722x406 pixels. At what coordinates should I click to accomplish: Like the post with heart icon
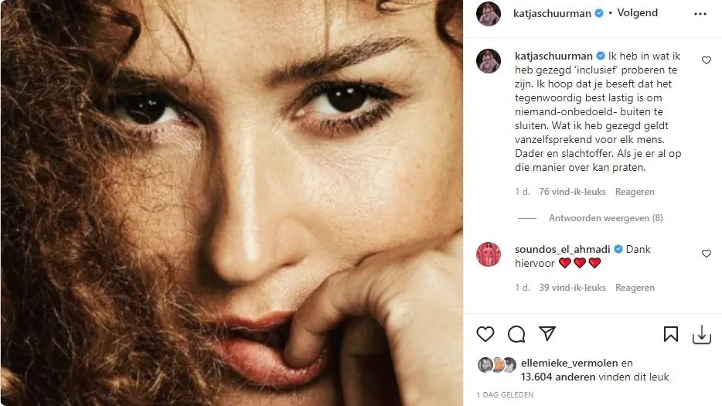(485, 334)
